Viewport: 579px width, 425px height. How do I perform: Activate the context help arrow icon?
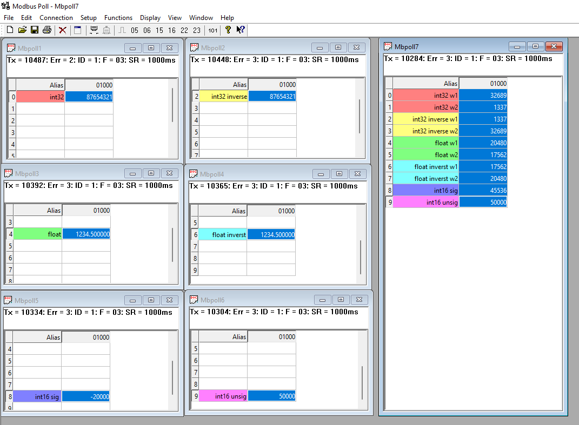[240, 30]
